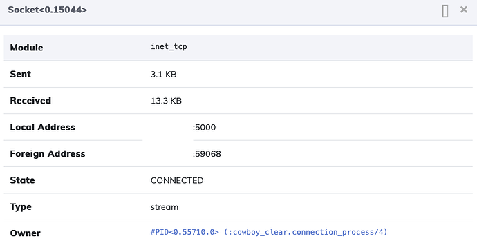
Task: Click the foreign address port :59068
Action: point(207,154)
